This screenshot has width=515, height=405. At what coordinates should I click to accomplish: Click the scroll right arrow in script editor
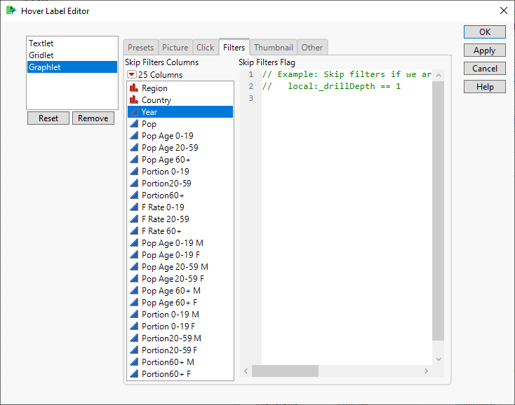(x=426, y=371)
